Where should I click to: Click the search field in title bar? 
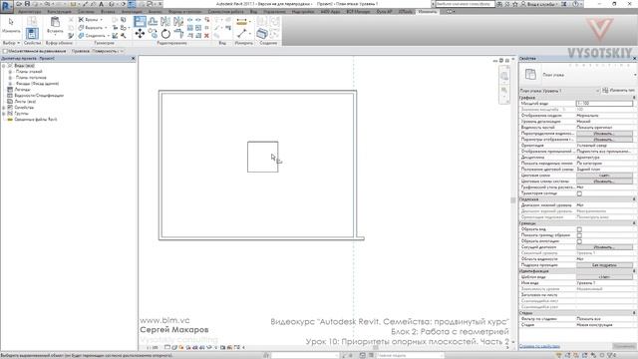(x=465, y=4)
